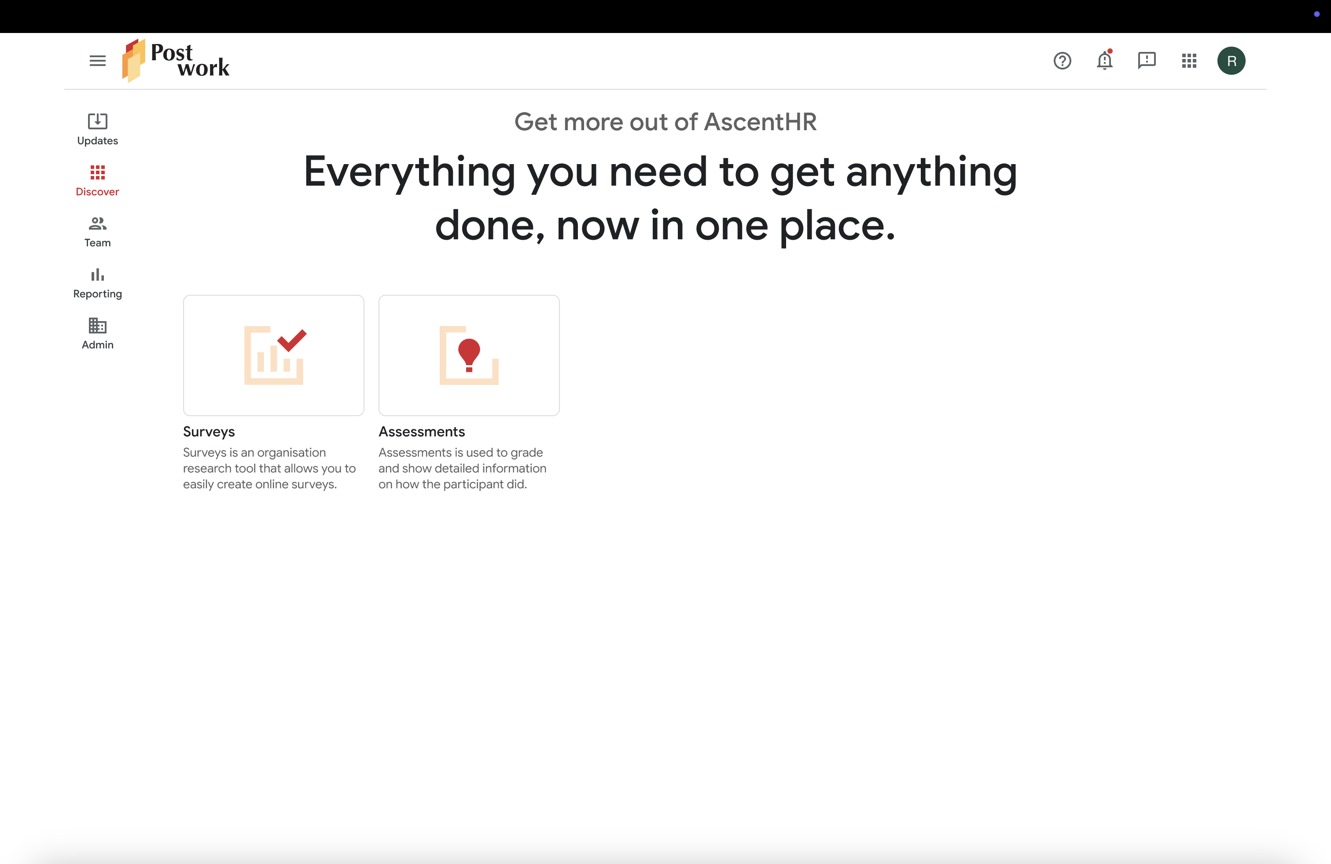Open the Team section
This screenshot has height=864, width=1331.
coord(97,232)
